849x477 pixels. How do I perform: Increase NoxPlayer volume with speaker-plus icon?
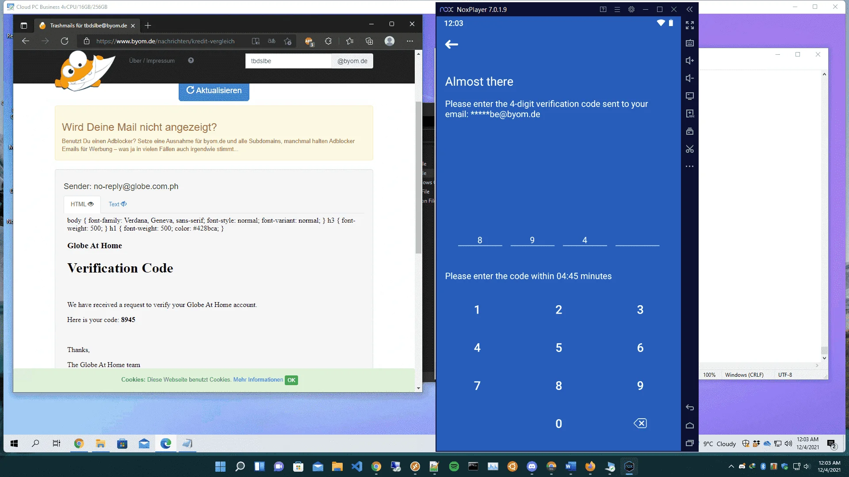689,61
